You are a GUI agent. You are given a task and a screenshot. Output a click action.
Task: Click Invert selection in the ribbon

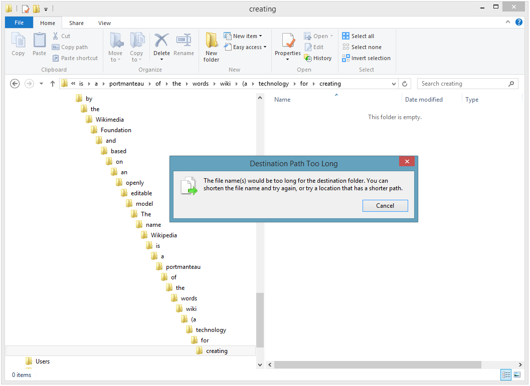(366, 58)
